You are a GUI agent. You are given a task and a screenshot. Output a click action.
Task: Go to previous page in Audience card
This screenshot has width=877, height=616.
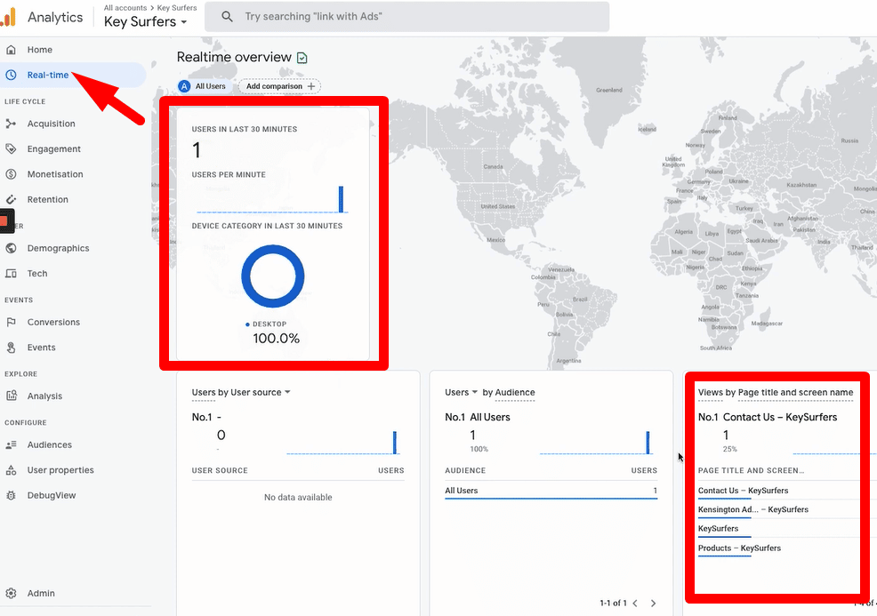(x=635, y=604)
